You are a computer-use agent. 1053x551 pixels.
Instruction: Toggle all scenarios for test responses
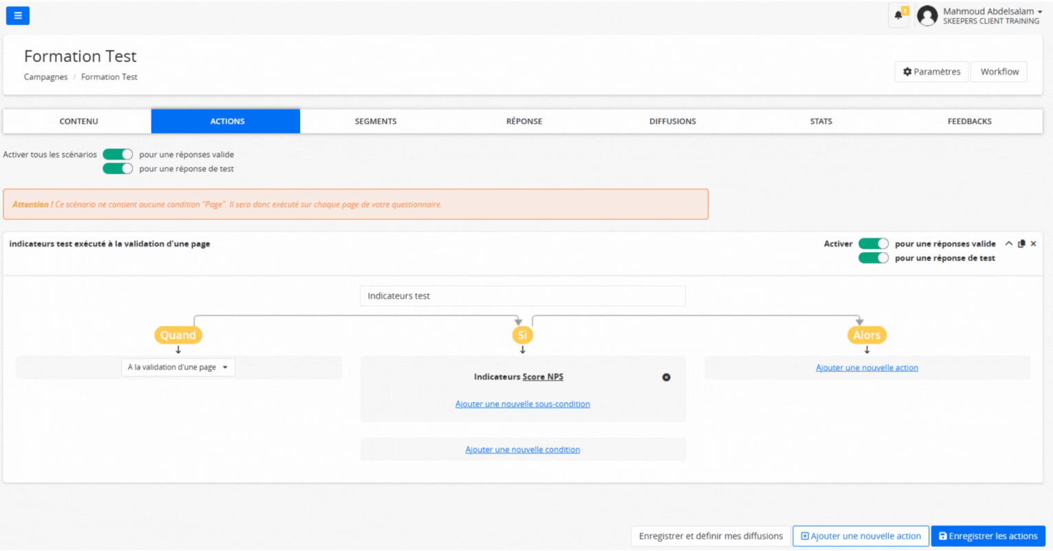118,169
